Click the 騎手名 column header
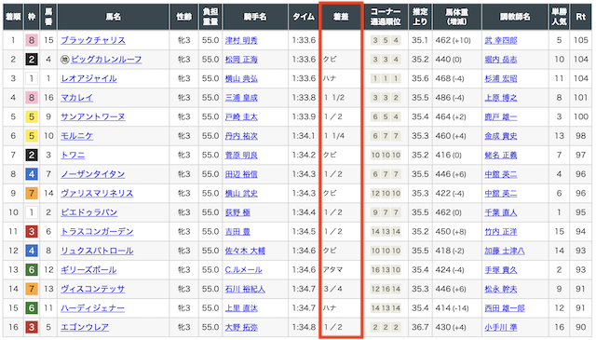596x340 pixels. [255, 17]
